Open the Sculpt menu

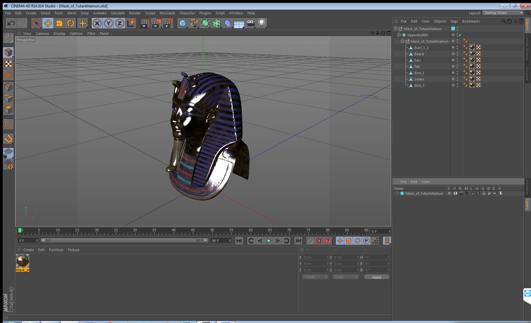(150, 13)
